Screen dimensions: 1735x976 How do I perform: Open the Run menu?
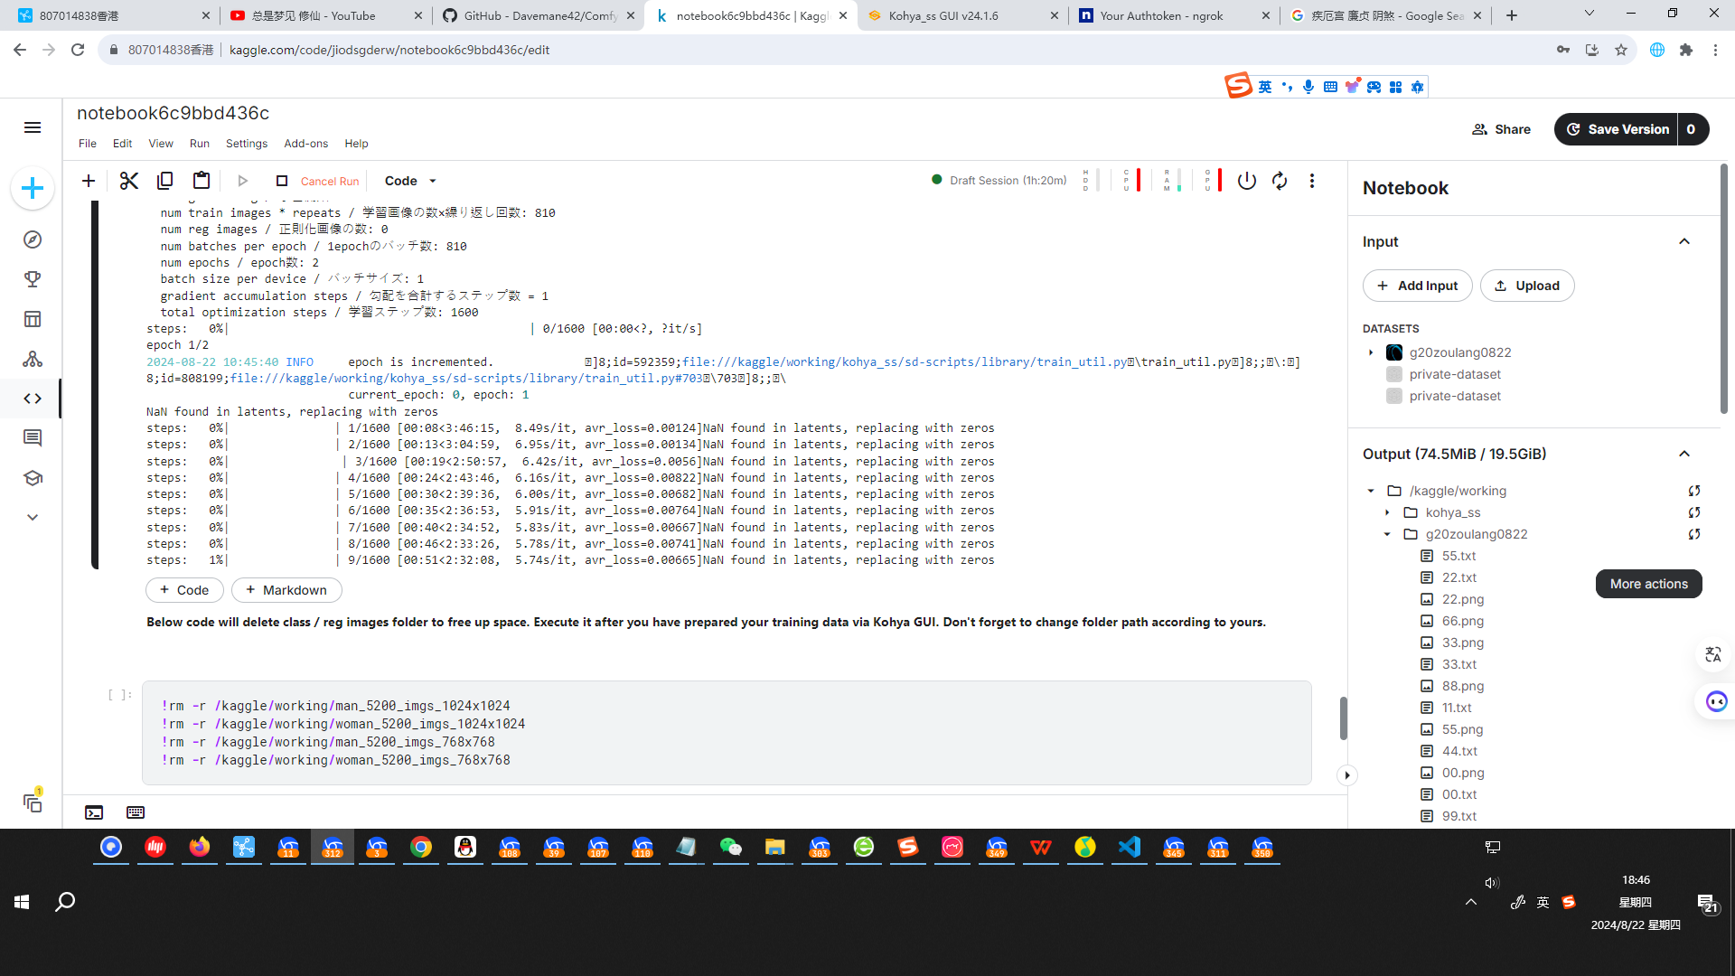[199, 144]
